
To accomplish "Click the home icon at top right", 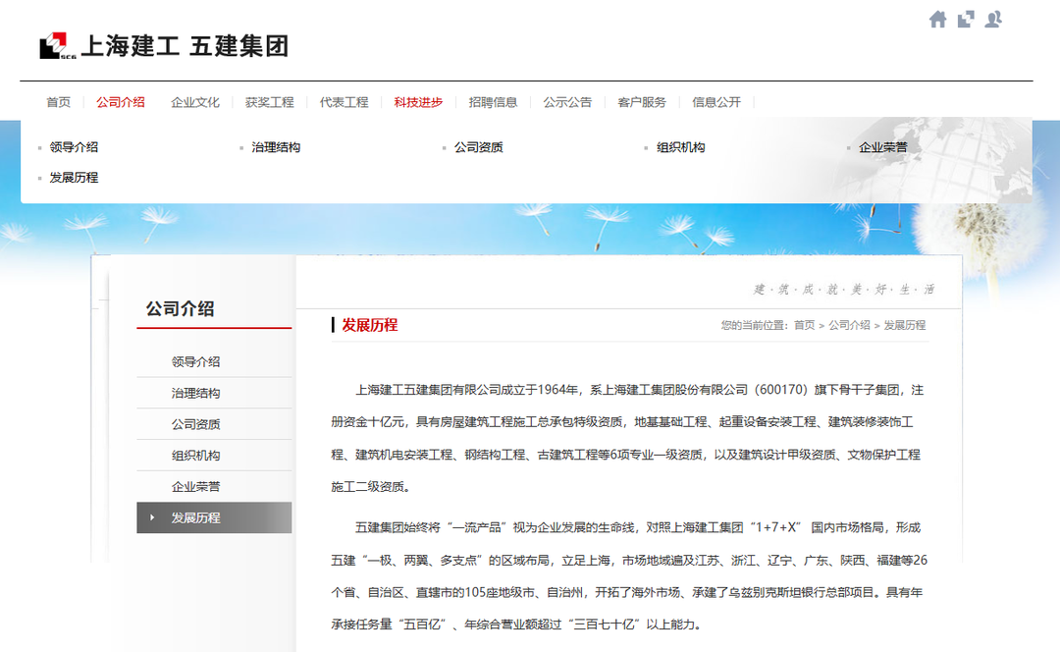I will click(x=938, y=20).
